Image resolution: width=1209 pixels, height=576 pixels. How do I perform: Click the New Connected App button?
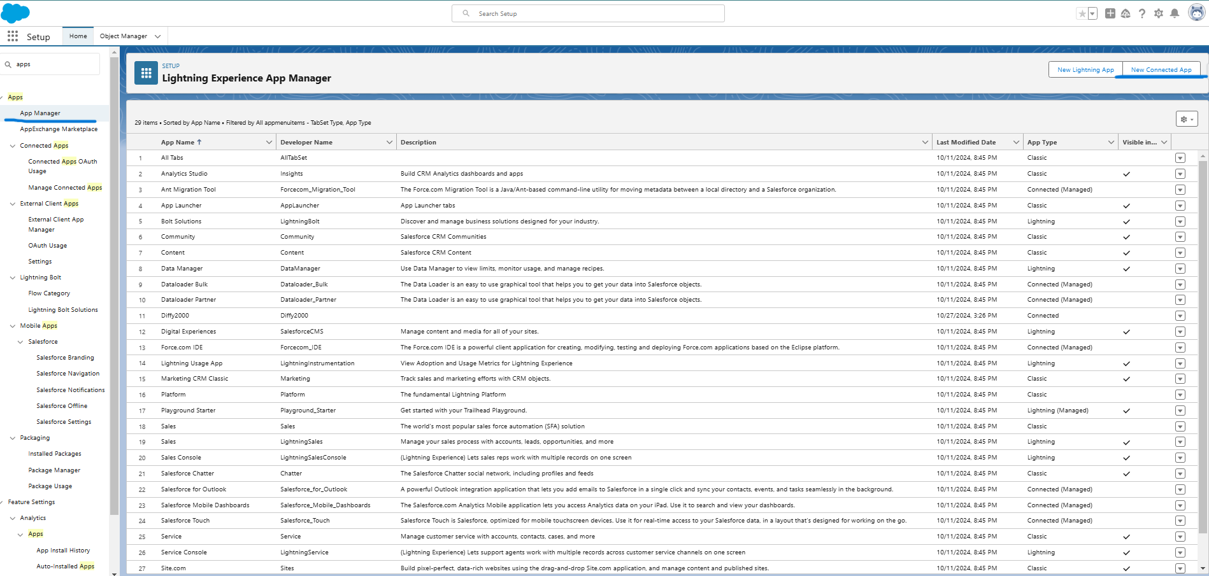point(1161,70)
